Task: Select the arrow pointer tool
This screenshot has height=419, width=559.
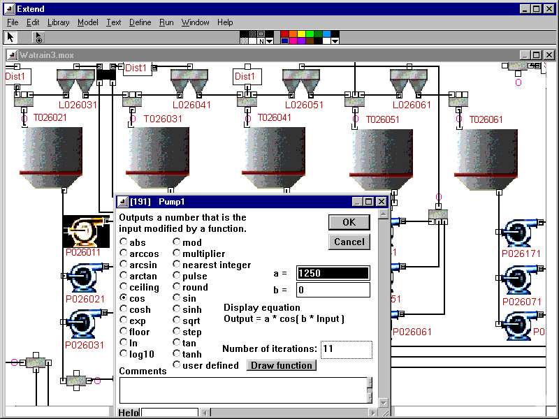Action: [10, 37]
